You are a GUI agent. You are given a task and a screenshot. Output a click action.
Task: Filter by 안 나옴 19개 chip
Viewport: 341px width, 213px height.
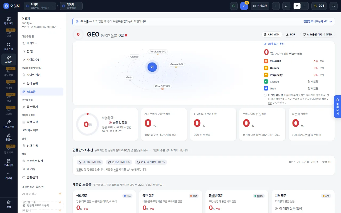coord(151,162)
